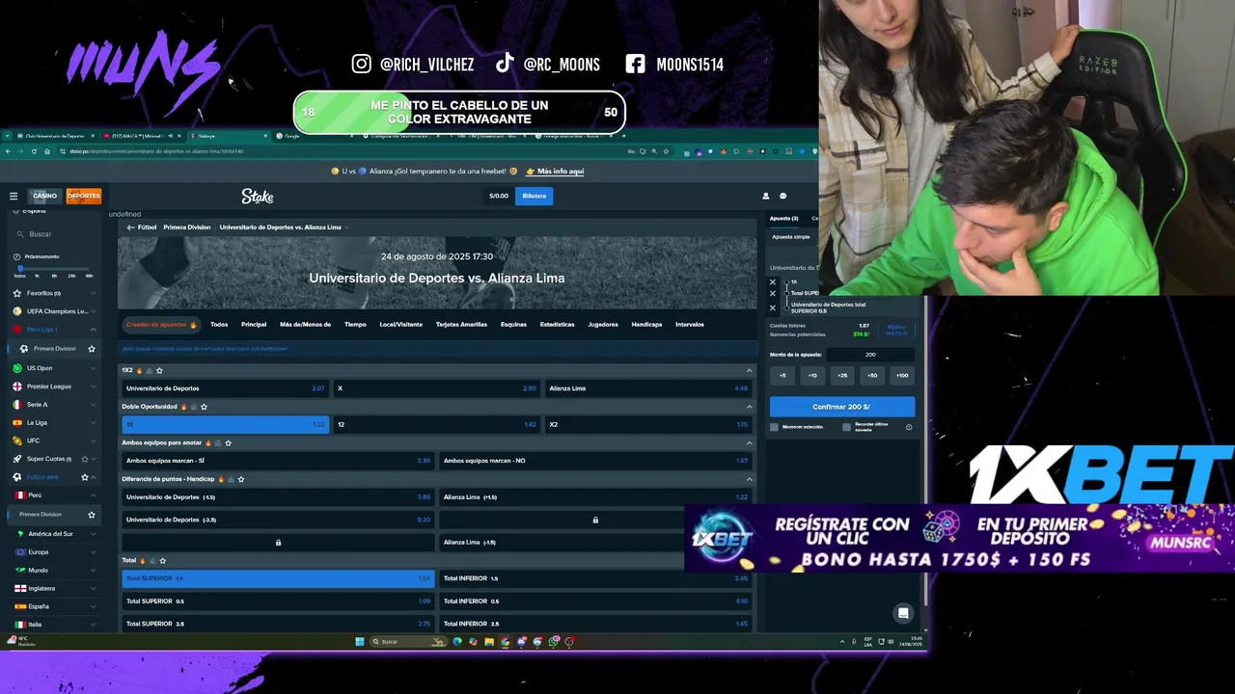Switch to the Creador de apuestas tab

[x=161, y=325]
